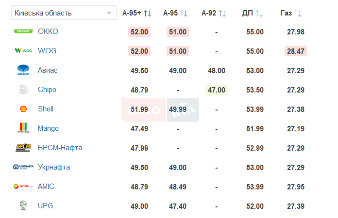Sort by A-95+ price arrows

[x=148, y=14]
